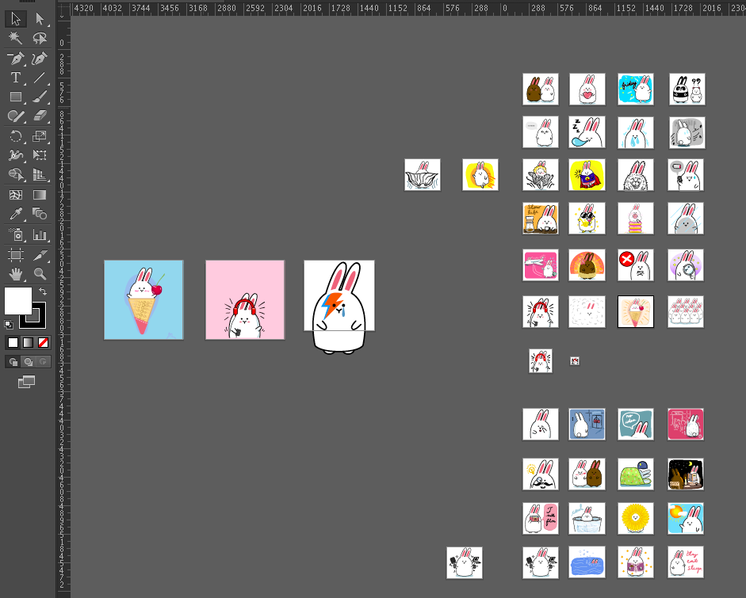Select the Direct Selection tool
This screenshot has width=746, height=598.
pyautogui.click(x=40, y=18)
